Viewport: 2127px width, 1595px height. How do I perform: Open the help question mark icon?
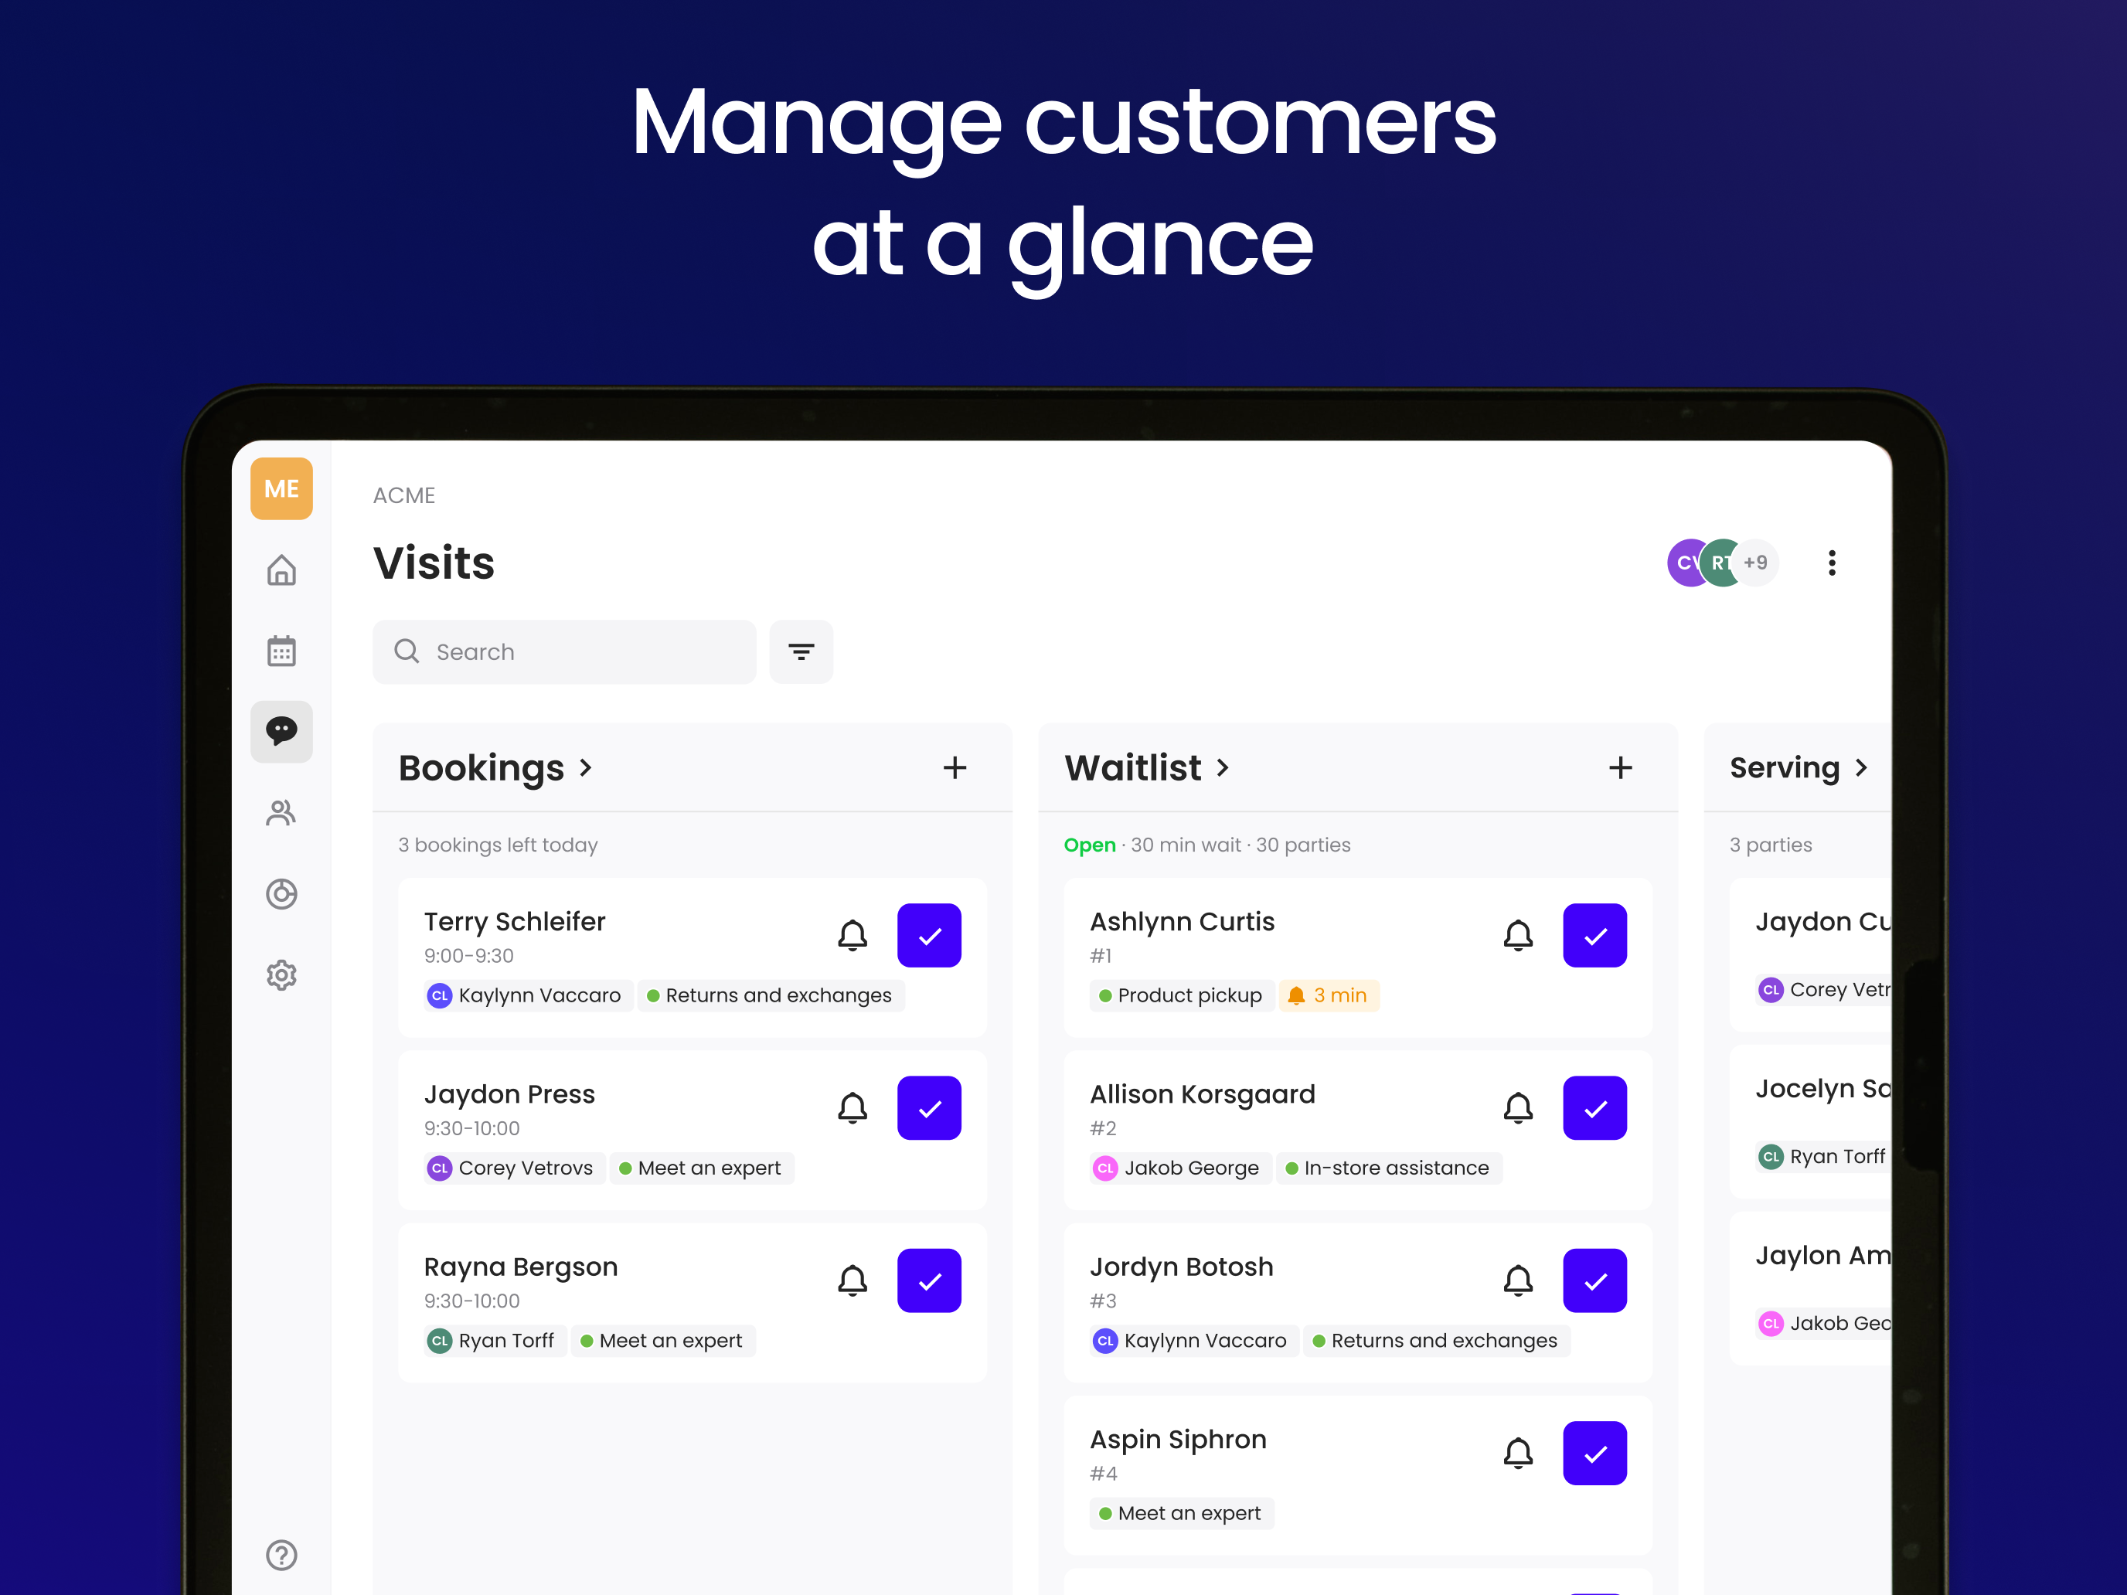281,1555
